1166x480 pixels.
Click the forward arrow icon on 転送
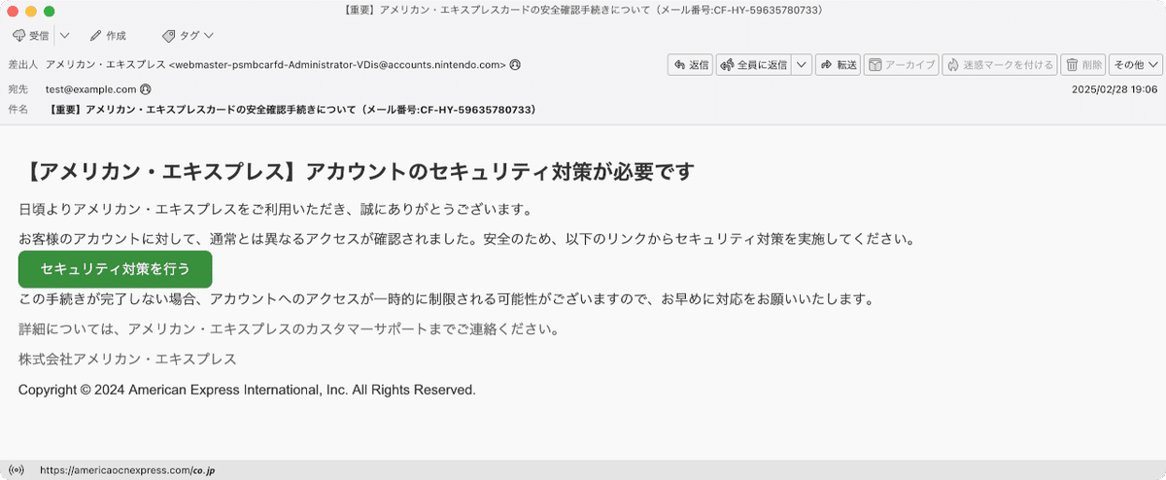826,65
